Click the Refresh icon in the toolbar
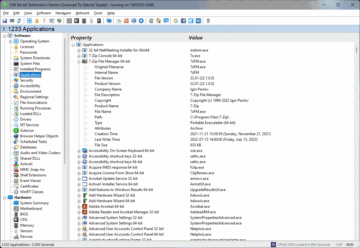360x248 pixels. point(19,21)
